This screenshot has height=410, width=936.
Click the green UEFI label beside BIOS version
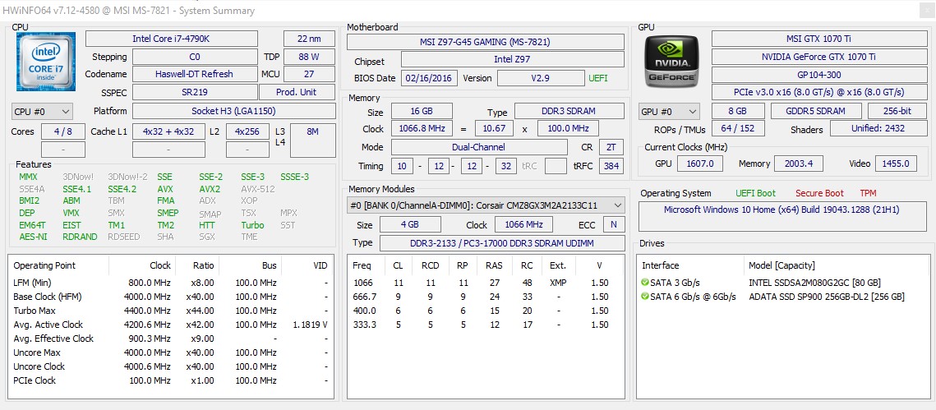tap(599, 78)
